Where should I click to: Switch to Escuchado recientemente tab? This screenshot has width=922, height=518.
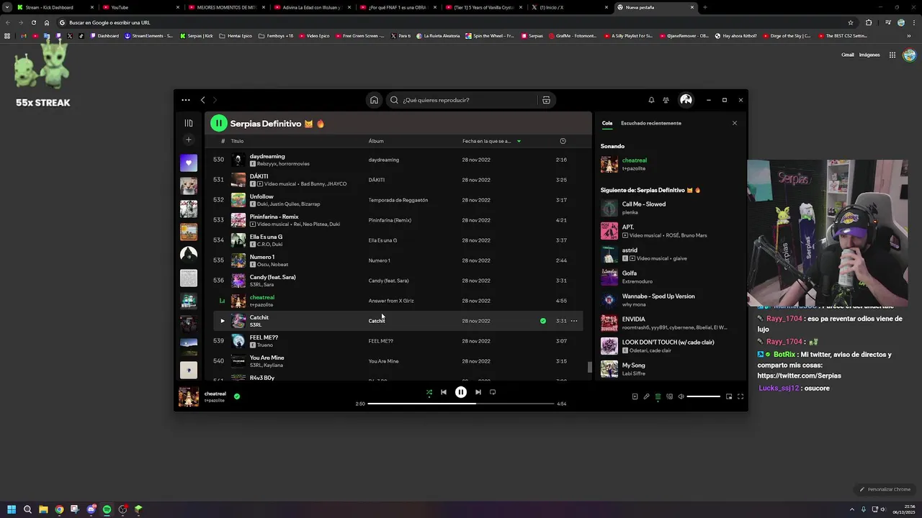coord(651,123)
